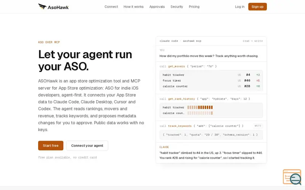This screenshot has height=190, width=305.
Task: Click the 'read + write' label
Action: click(x=253, y=41)
